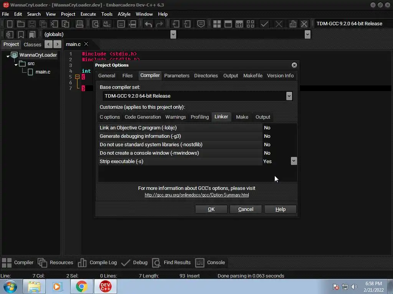Viewport: 393px width, 294px height.
Task: Select main.c in the project tree
Action: (x=43, y=72)
